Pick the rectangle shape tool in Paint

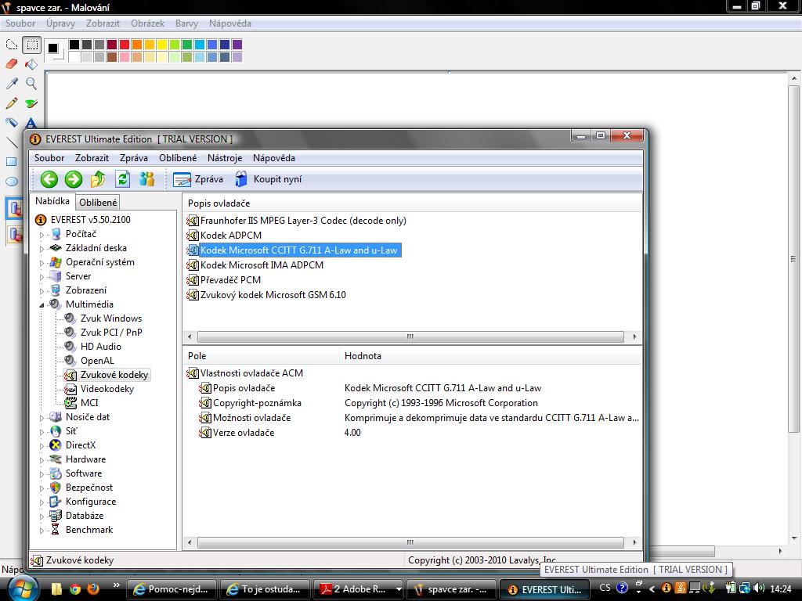tap(12, 161)
